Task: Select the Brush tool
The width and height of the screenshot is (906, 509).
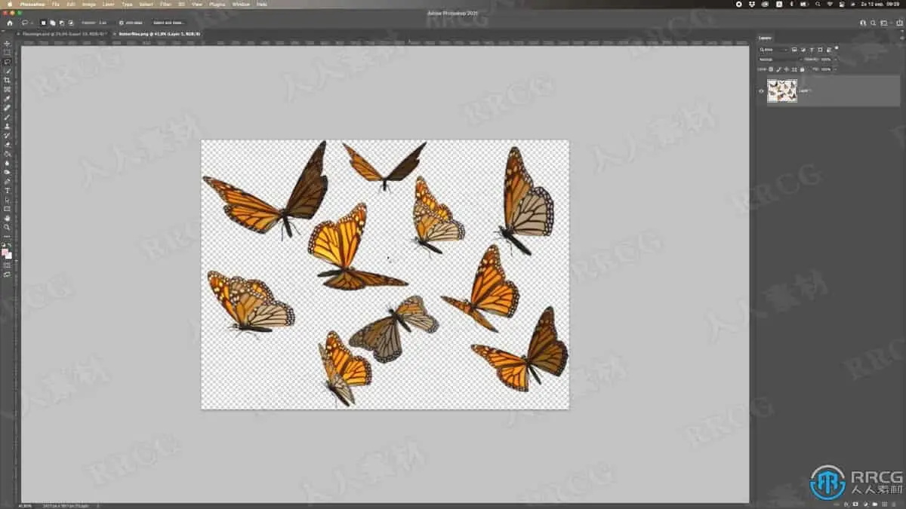Action: (7, 117)
